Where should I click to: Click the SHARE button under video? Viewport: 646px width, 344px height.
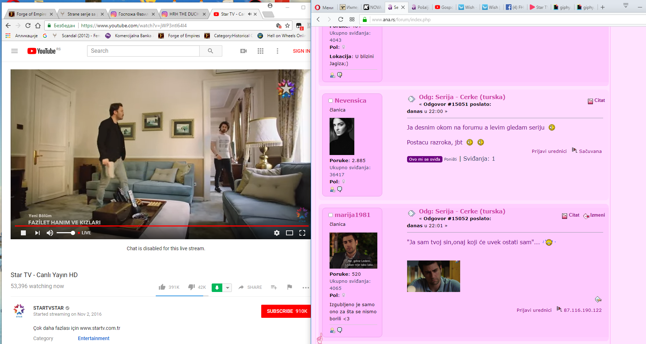tap(250, 287)
